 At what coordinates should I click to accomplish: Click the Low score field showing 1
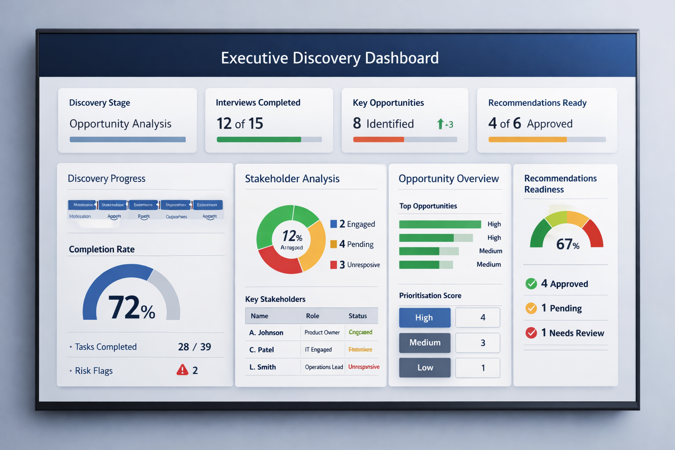pos(478,367)
